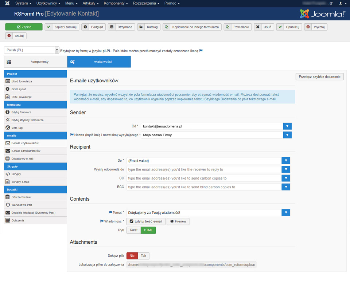This screenshot has height=291, width=350.
Task: Click the Preview button
Action: click(178, 221)
